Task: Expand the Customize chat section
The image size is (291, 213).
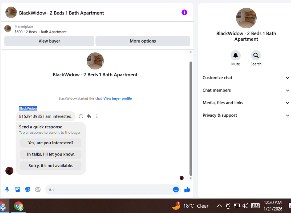Action: click(246, 78)
